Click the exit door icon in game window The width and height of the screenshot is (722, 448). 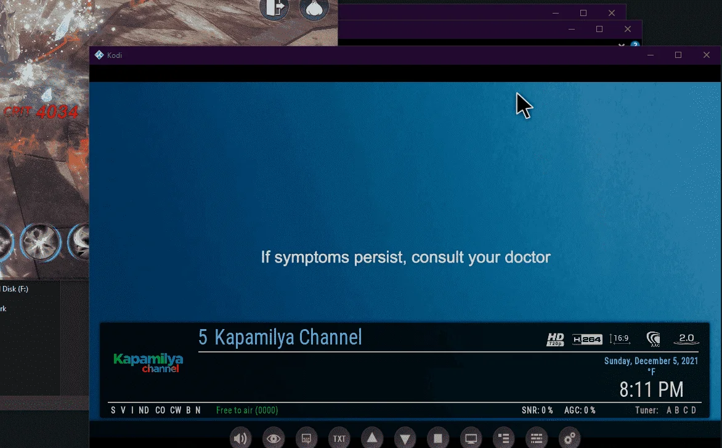click(274, 8)
